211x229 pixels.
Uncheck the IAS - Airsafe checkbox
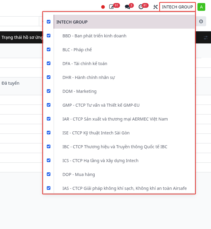[x=49, y=188]
